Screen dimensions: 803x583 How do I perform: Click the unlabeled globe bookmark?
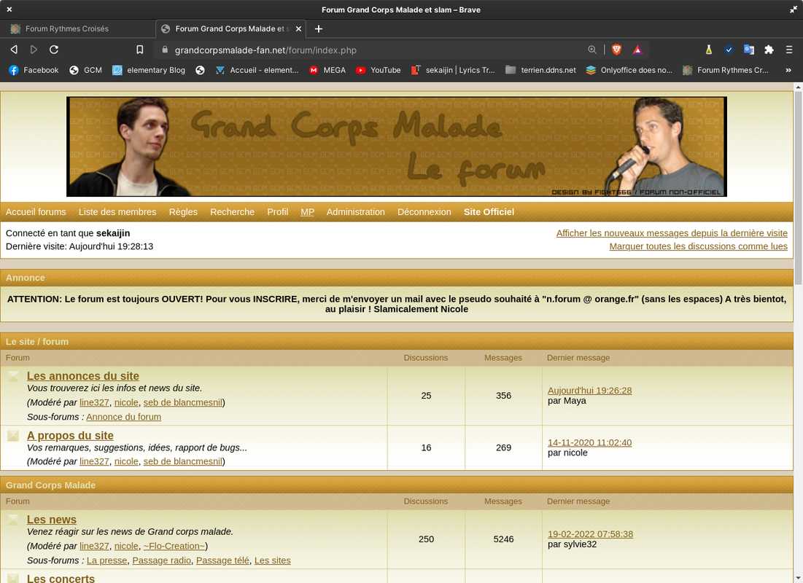[x=201, y=70]
